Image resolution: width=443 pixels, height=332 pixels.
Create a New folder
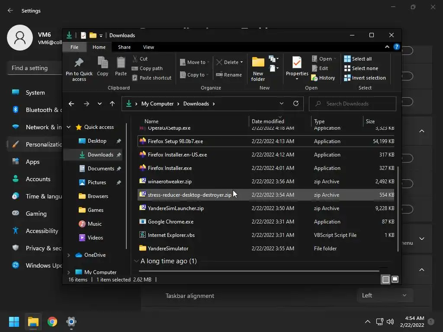pos(258,69)
